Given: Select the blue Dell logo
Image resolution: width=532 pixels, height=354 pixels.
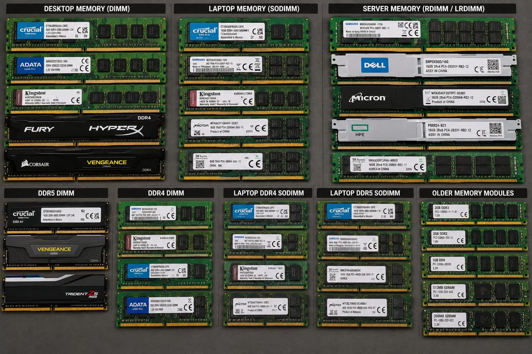Looking at the screenshot, I should coord(374,65).
